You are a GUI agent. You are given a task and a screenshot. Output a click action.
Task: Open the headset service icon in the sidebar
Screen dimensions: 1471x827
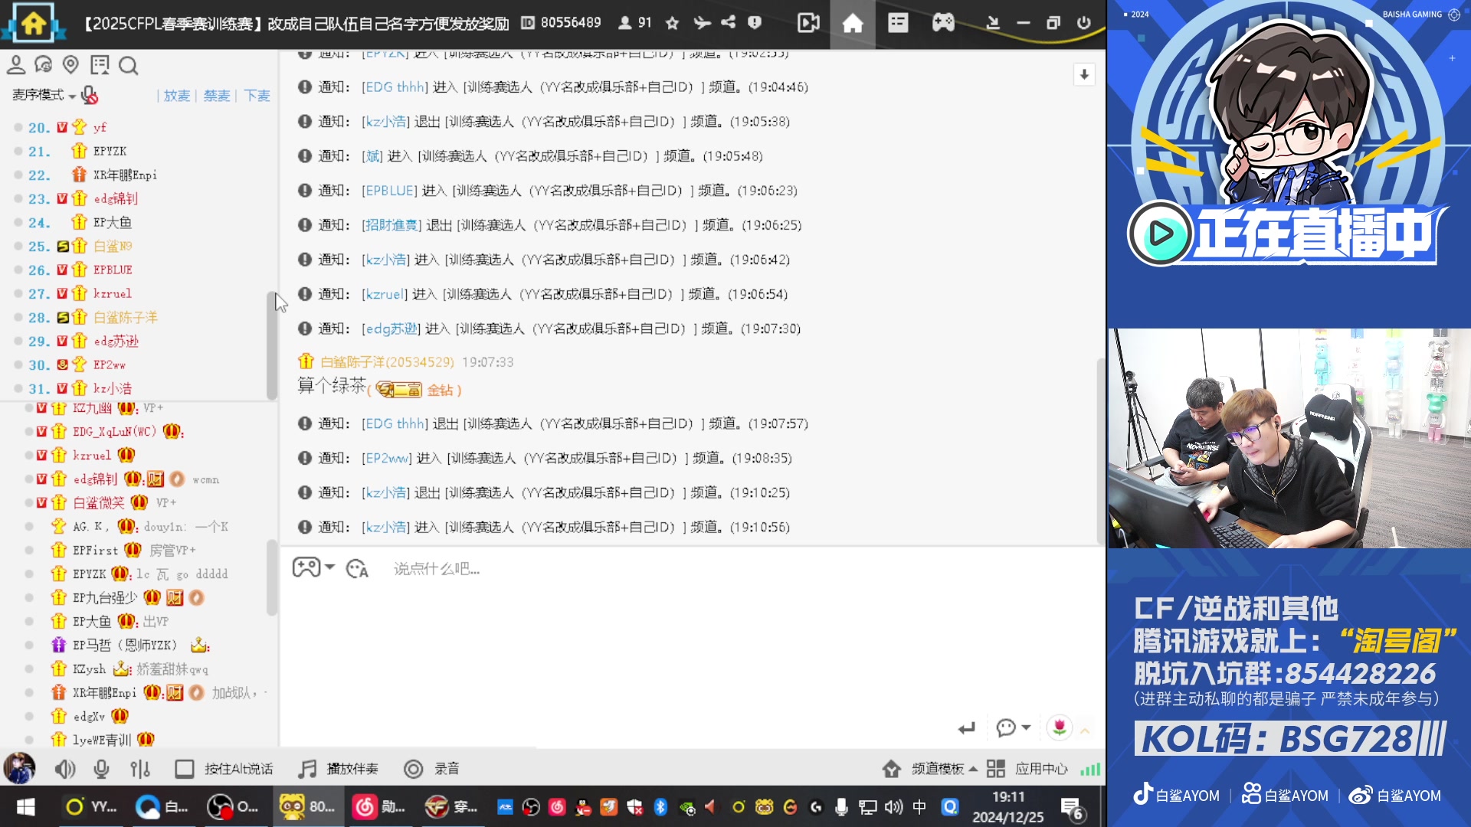point(44,65)
